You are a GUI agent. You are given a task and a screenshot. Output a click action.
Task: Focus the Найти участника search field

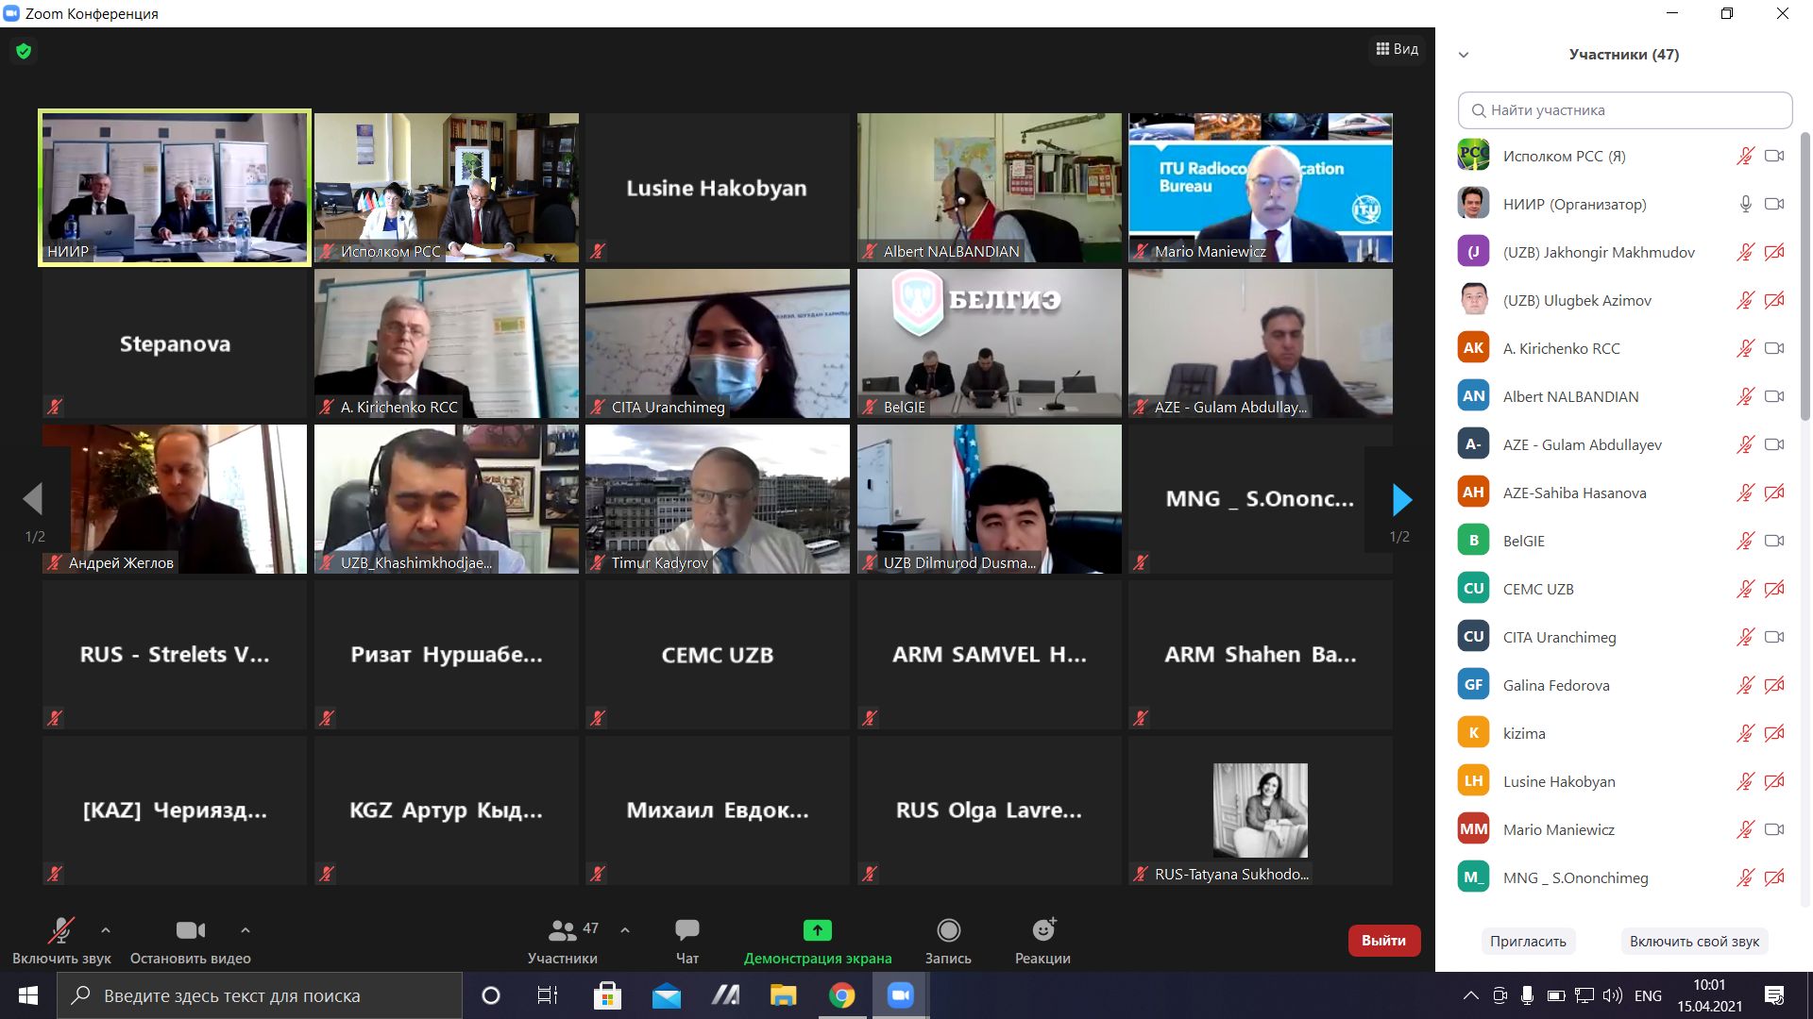pyautogui.click(x=1625, y=110)
